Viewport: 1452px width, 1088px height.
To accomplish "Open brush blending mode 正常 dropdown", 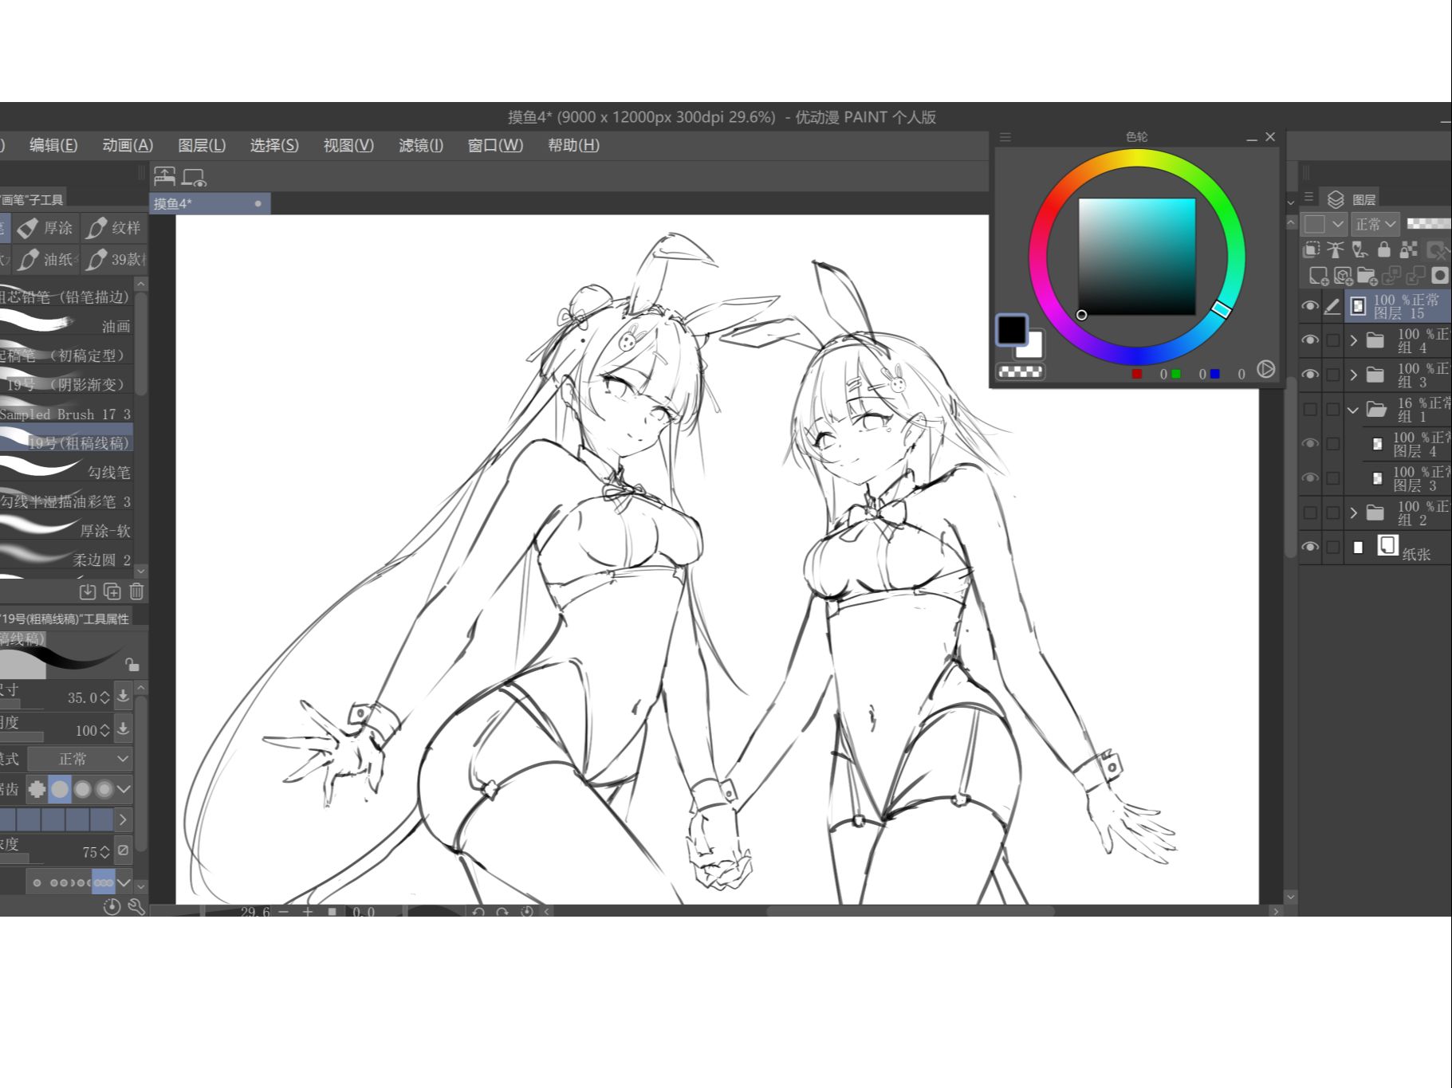I will point(80,759).
